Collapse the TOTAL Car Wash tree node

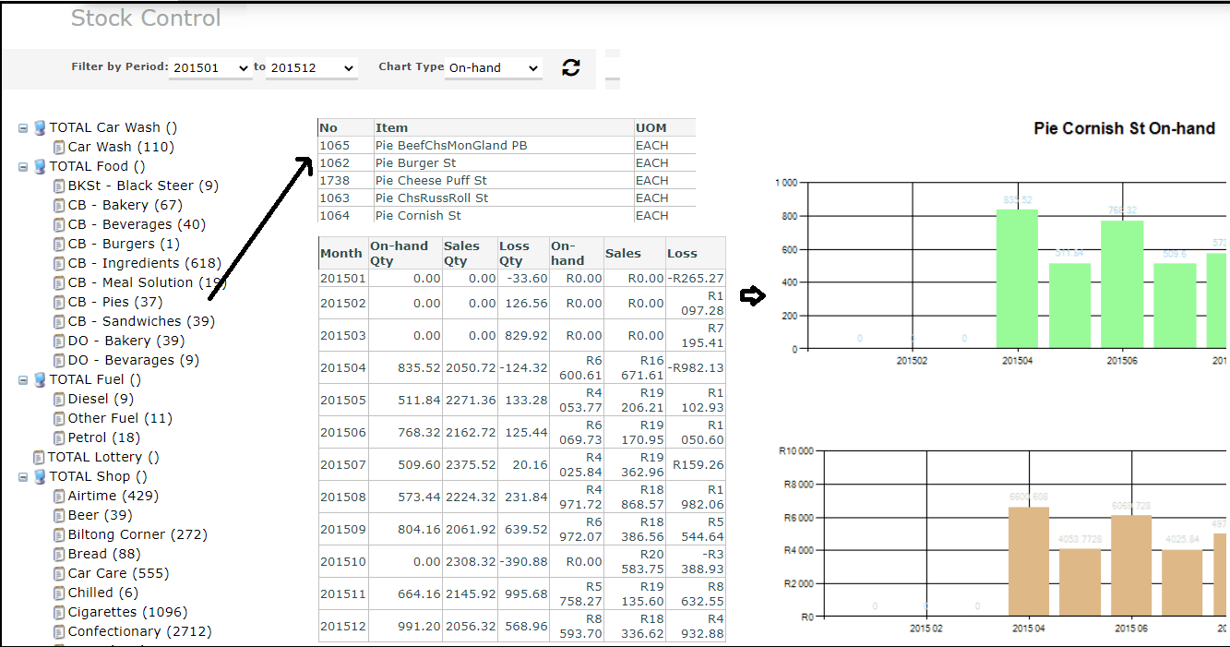[x=23, y=128]
